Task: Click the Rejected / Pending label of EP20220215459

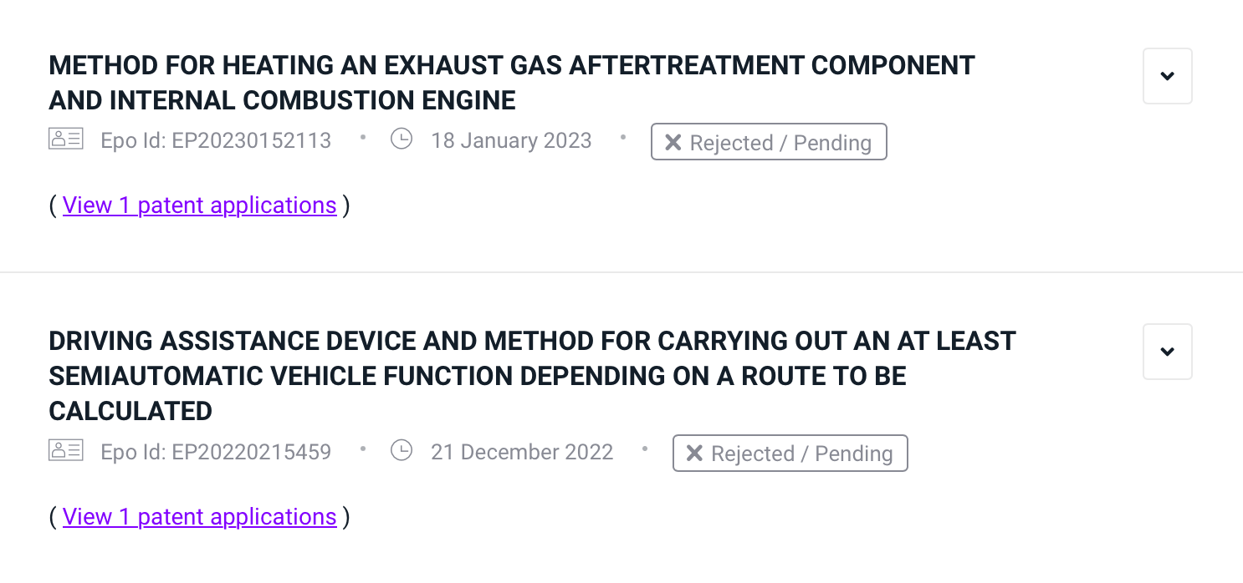Action: coord(801,454)
